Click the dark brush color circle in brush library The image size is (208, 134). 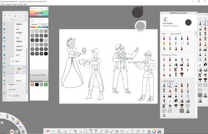point(188,22)
